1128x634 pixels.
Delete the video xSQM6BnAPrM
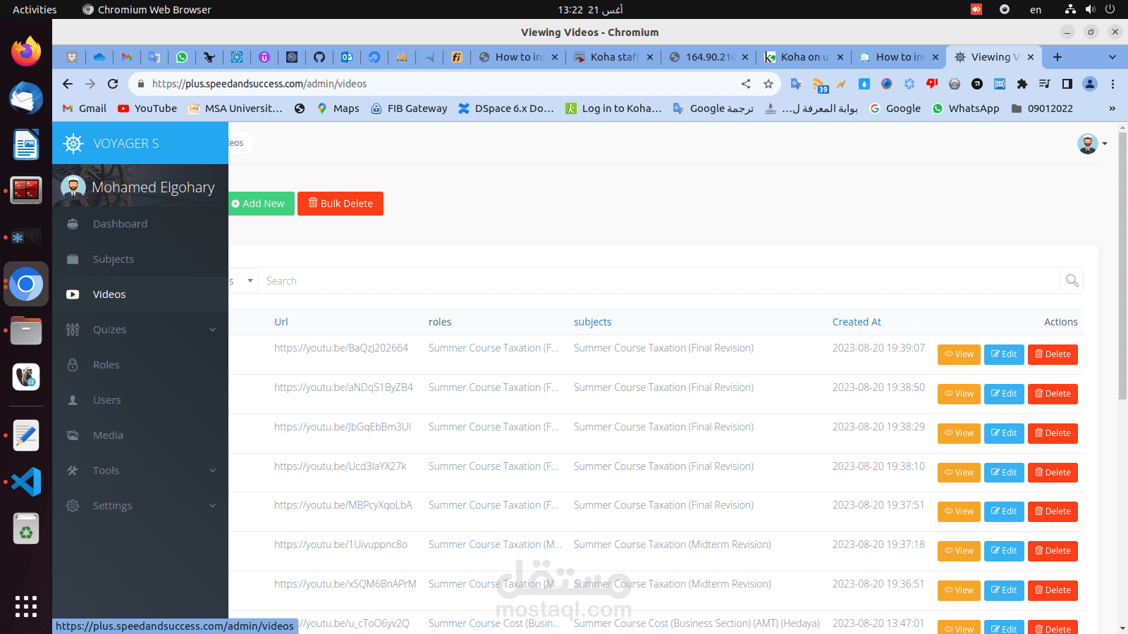(1053, 590)
